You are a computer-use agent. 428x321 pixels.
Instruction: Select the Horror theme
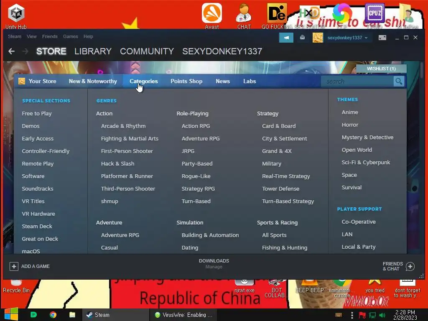[350, 125]
